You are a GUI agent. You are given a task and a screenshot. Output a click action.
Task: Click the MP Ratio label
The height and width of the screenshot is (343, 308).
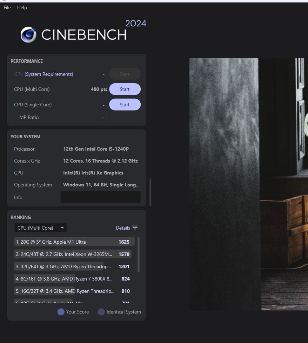click(29, 117)
